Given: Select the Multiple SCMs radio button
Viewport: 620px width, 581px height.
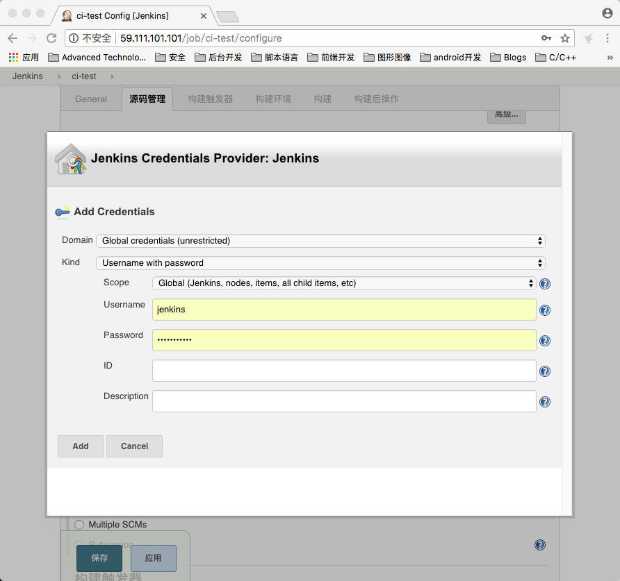Looking at the screenshot, I should (79, 525).
